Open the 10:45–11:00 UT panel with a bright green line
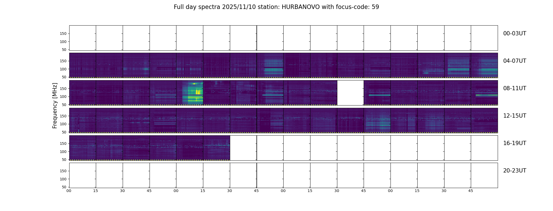The width and height of the screenshot is (553, 211). point(377,93)
